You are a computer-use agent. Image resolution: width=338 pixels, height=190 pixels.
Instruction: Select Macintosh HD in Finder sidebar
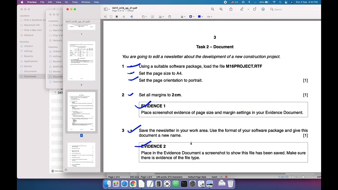pos(32,25)
